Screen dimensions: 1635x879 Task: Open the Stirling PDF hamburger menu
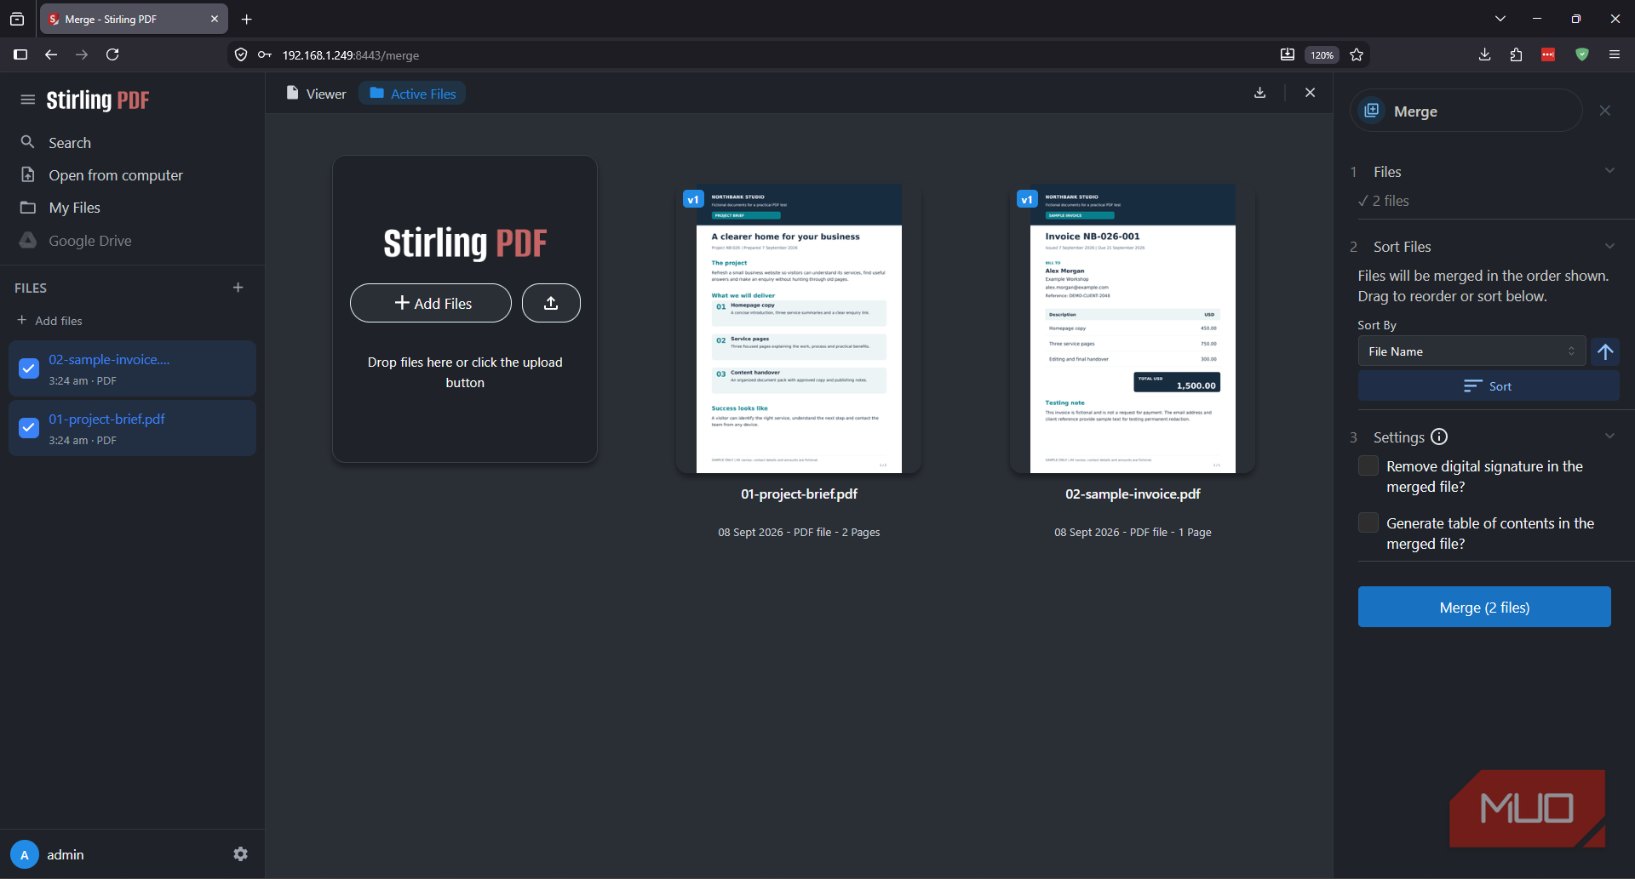[x=28, y=100]
